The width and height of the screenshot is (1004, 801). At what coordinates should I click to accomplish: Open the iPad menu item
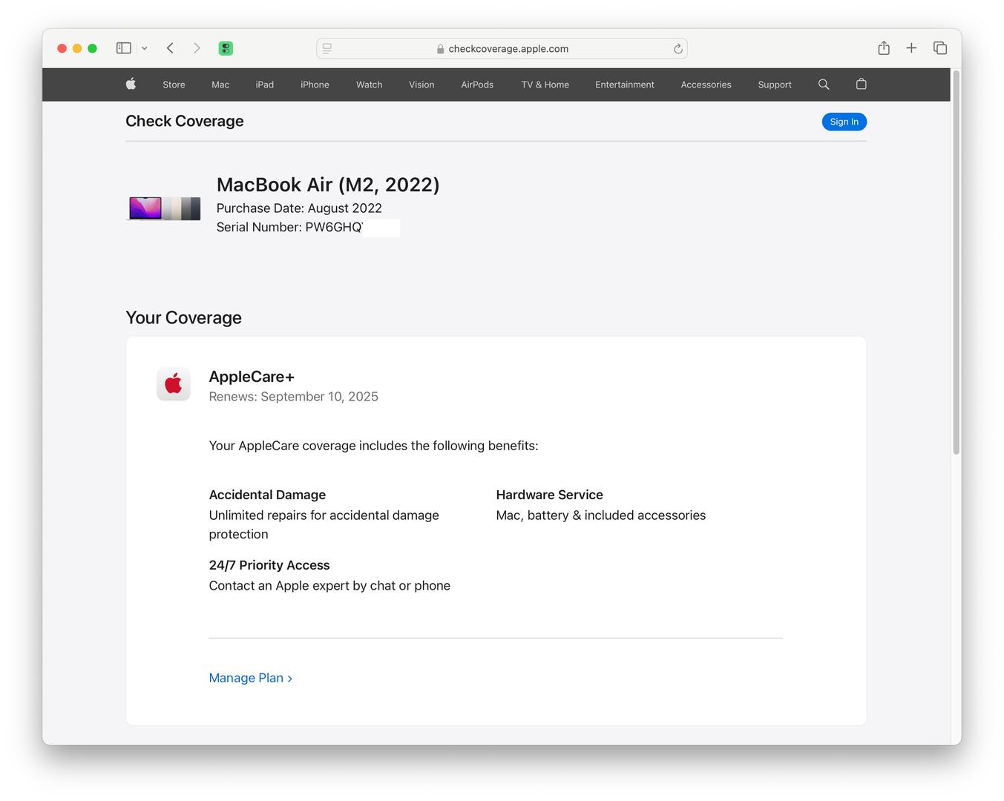[265, 85]
